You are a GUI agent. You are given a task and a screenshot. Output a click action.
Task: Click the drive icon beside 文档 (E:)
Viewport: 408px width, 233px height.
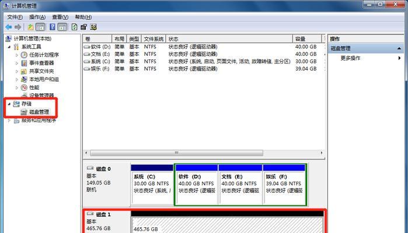click(x=87, y=54)
